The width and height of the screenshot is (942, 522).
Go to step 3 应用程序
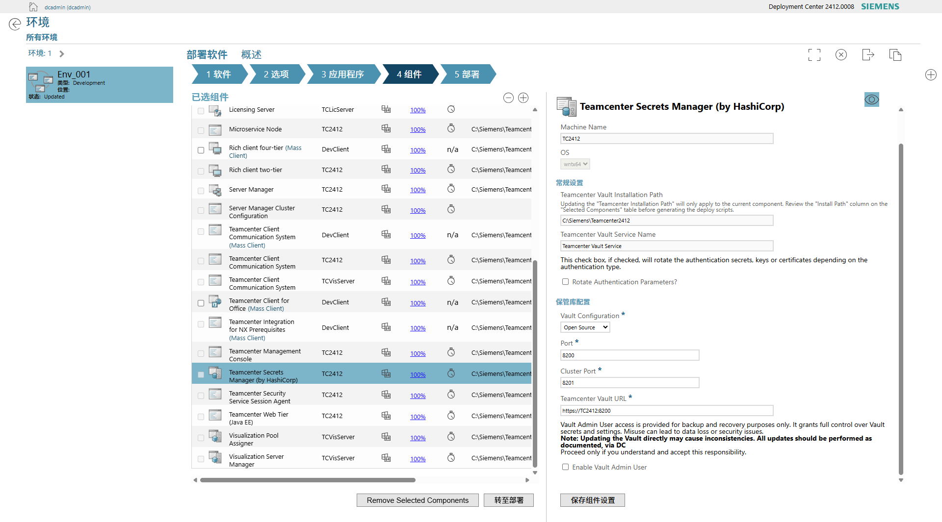[x=342, y=75]
